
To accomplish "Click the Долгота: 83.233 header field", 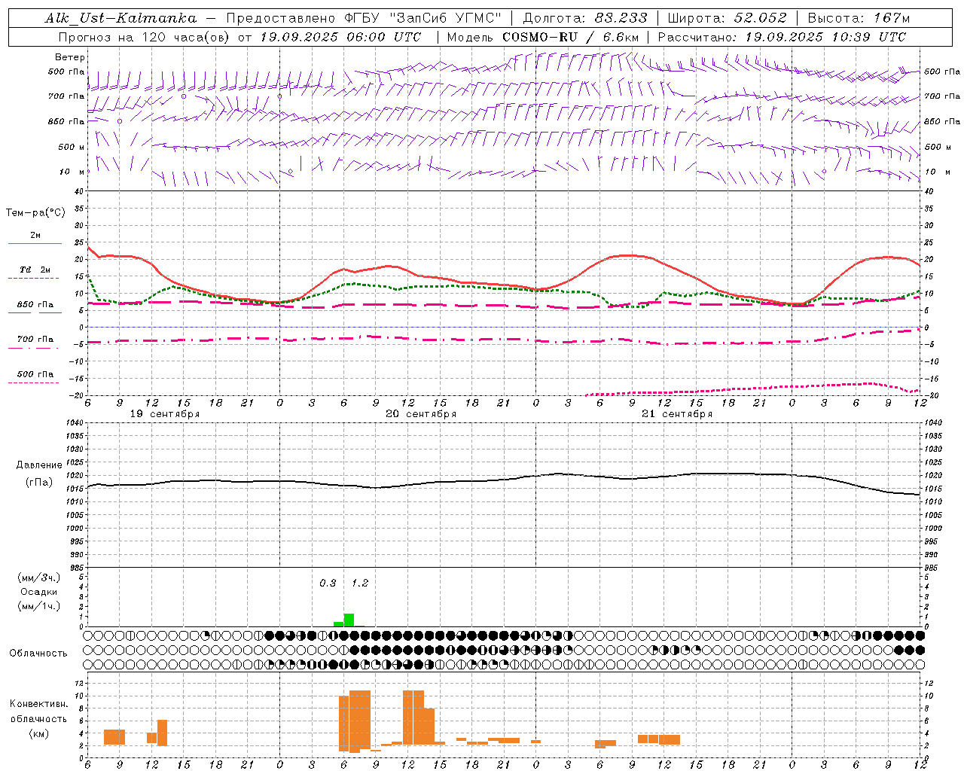I will (585, 18).
